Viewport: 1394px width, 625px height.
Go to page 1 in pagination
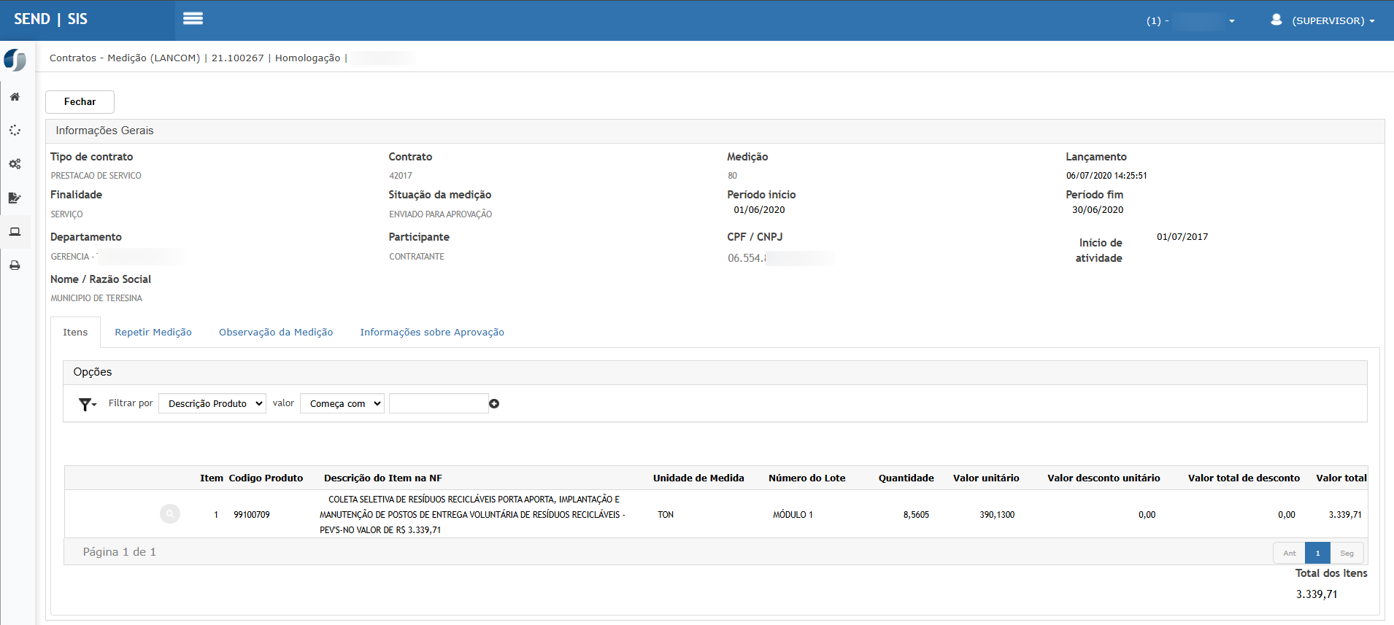tap(1317, 553)
